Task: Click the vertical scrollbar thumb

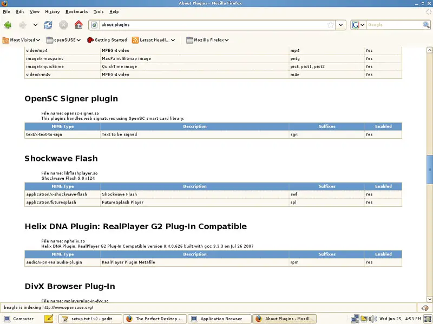Action: 429,170
